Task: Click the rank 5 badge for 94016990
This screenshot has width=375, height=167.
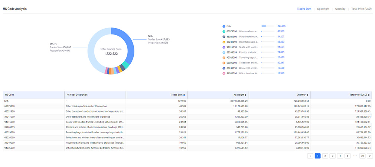Action: point(224,47)
